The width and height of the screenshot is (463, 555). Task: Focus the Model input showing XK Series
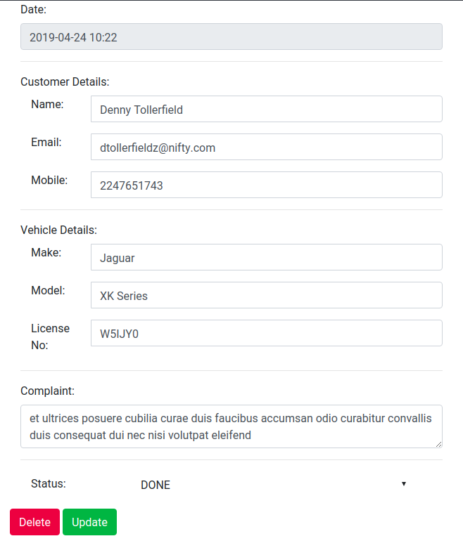[x=266, y=295]
